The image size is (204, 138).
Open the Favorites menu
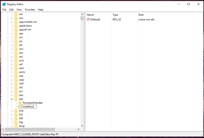pyautogui.click(x=30, y=10)
